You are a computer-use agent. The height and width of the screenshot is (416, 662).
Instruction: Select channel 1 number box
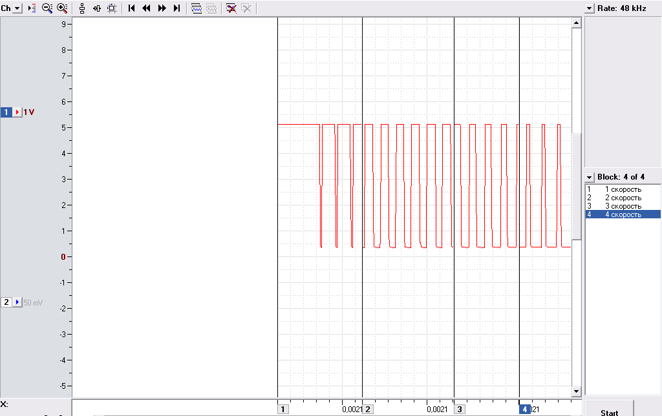tap(6, 112)
